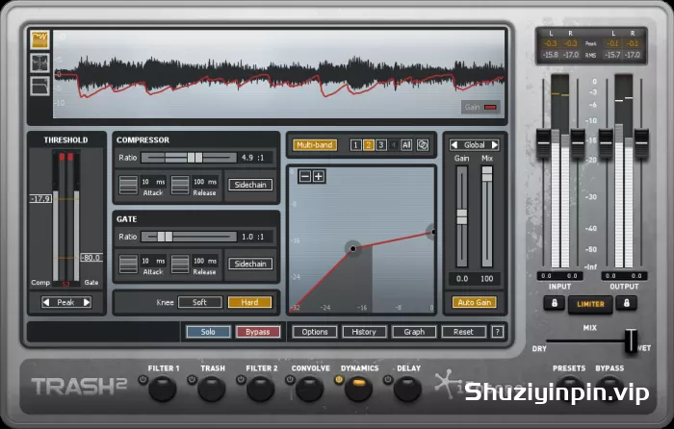Select the All bands button
The image size is (674, 429).
pos(406,145)
